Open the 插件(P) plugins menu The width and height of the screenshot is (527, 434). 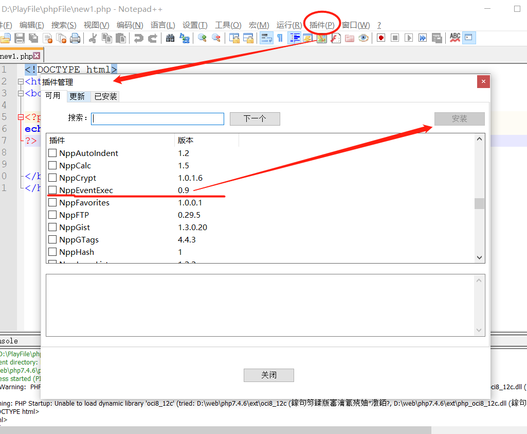[x=322, y=25]
